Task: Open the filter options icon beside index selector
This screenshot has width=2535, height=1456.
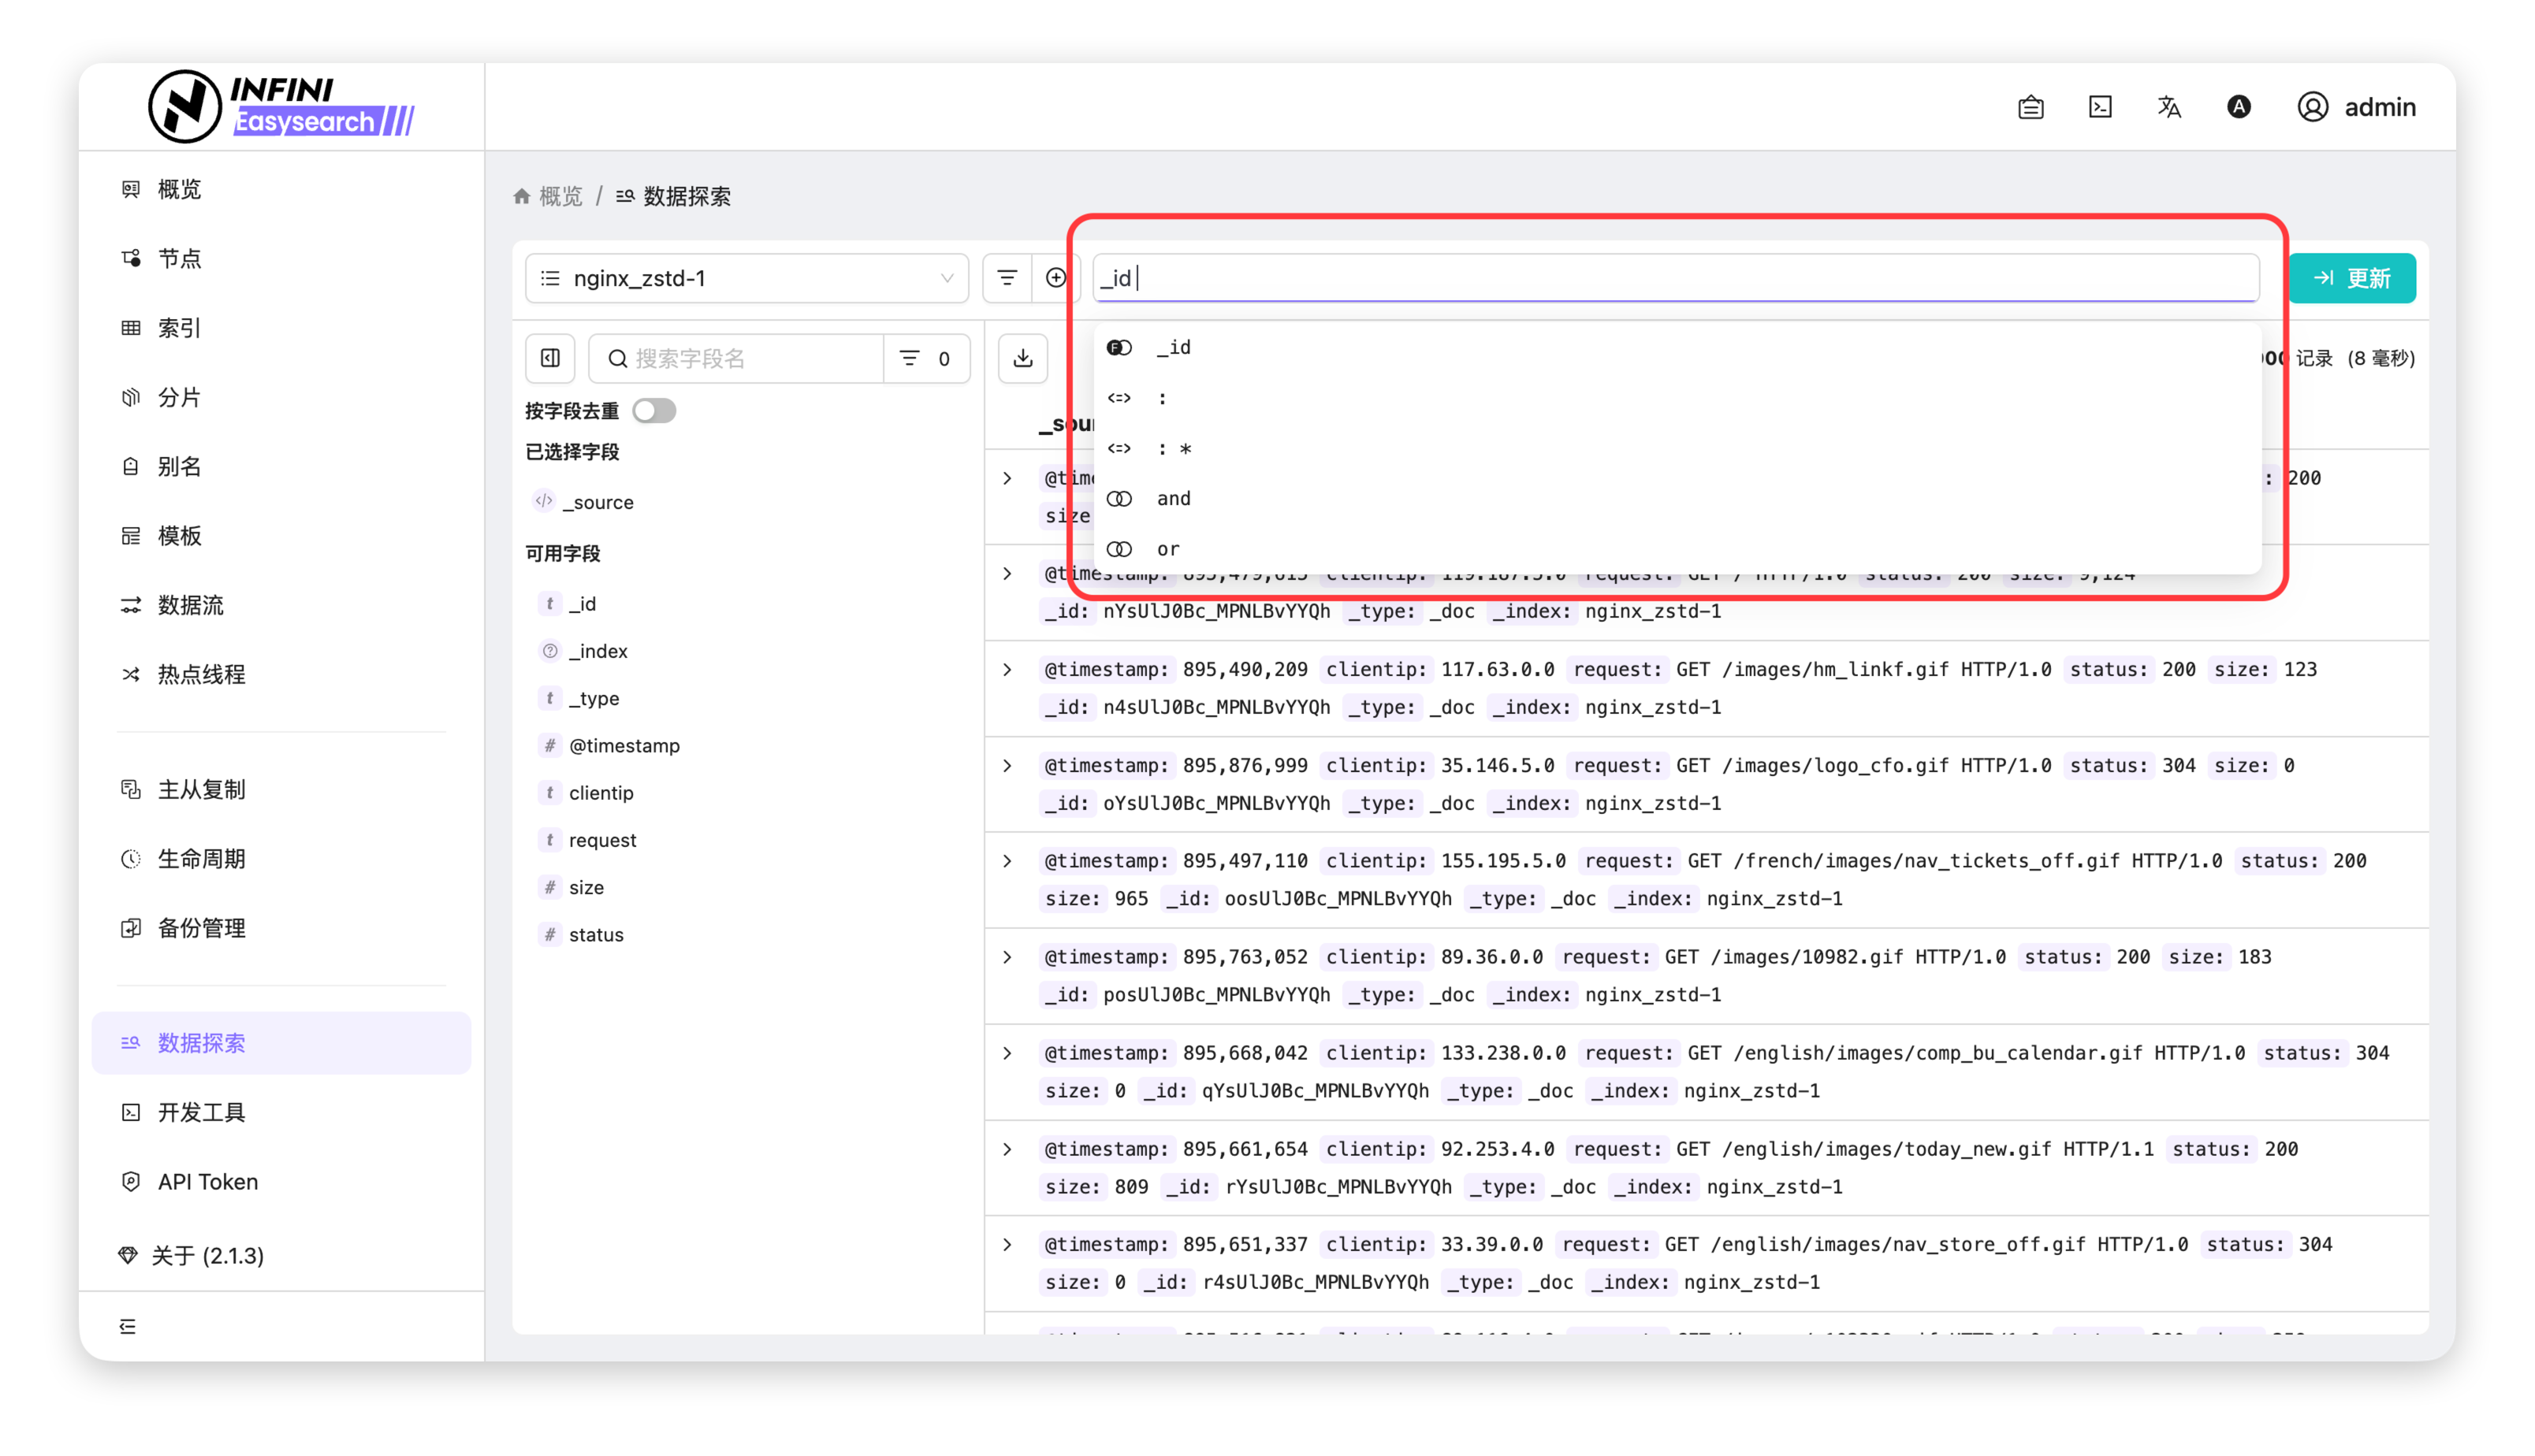Action: pyautogui.click(x=1007, y=278)
